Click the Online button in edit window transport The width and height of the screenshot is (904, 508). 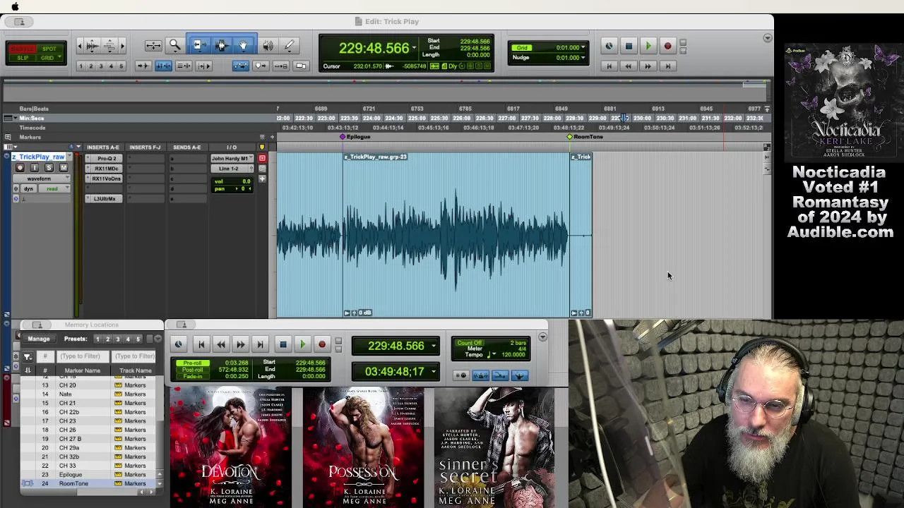[x=609, y=47]
